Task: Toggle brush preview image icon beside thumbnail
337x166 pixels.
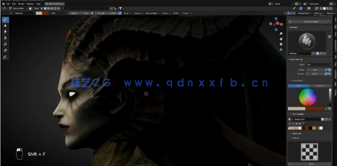Action: (x=329, y=37)
